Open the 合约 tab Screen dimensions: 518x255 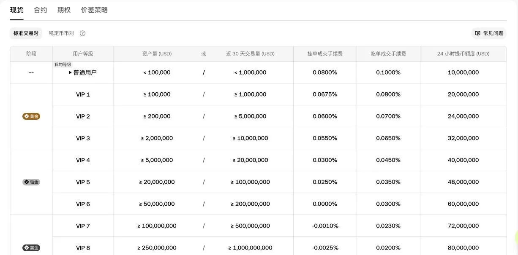(41, 10)
